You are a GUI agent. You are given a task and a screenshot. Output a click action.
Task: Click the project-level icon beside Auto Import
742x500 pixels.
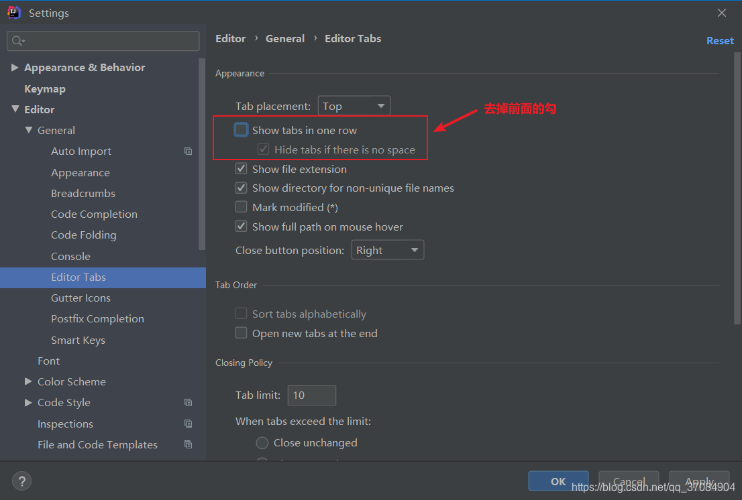click(188, 151)
